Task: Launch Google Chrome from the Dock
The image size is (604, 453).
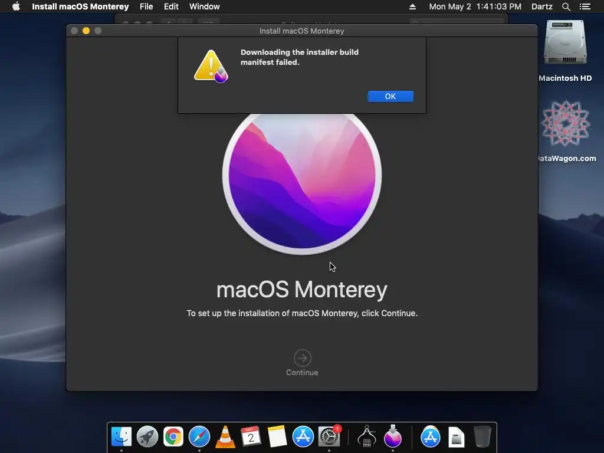Action: point(173,437)
